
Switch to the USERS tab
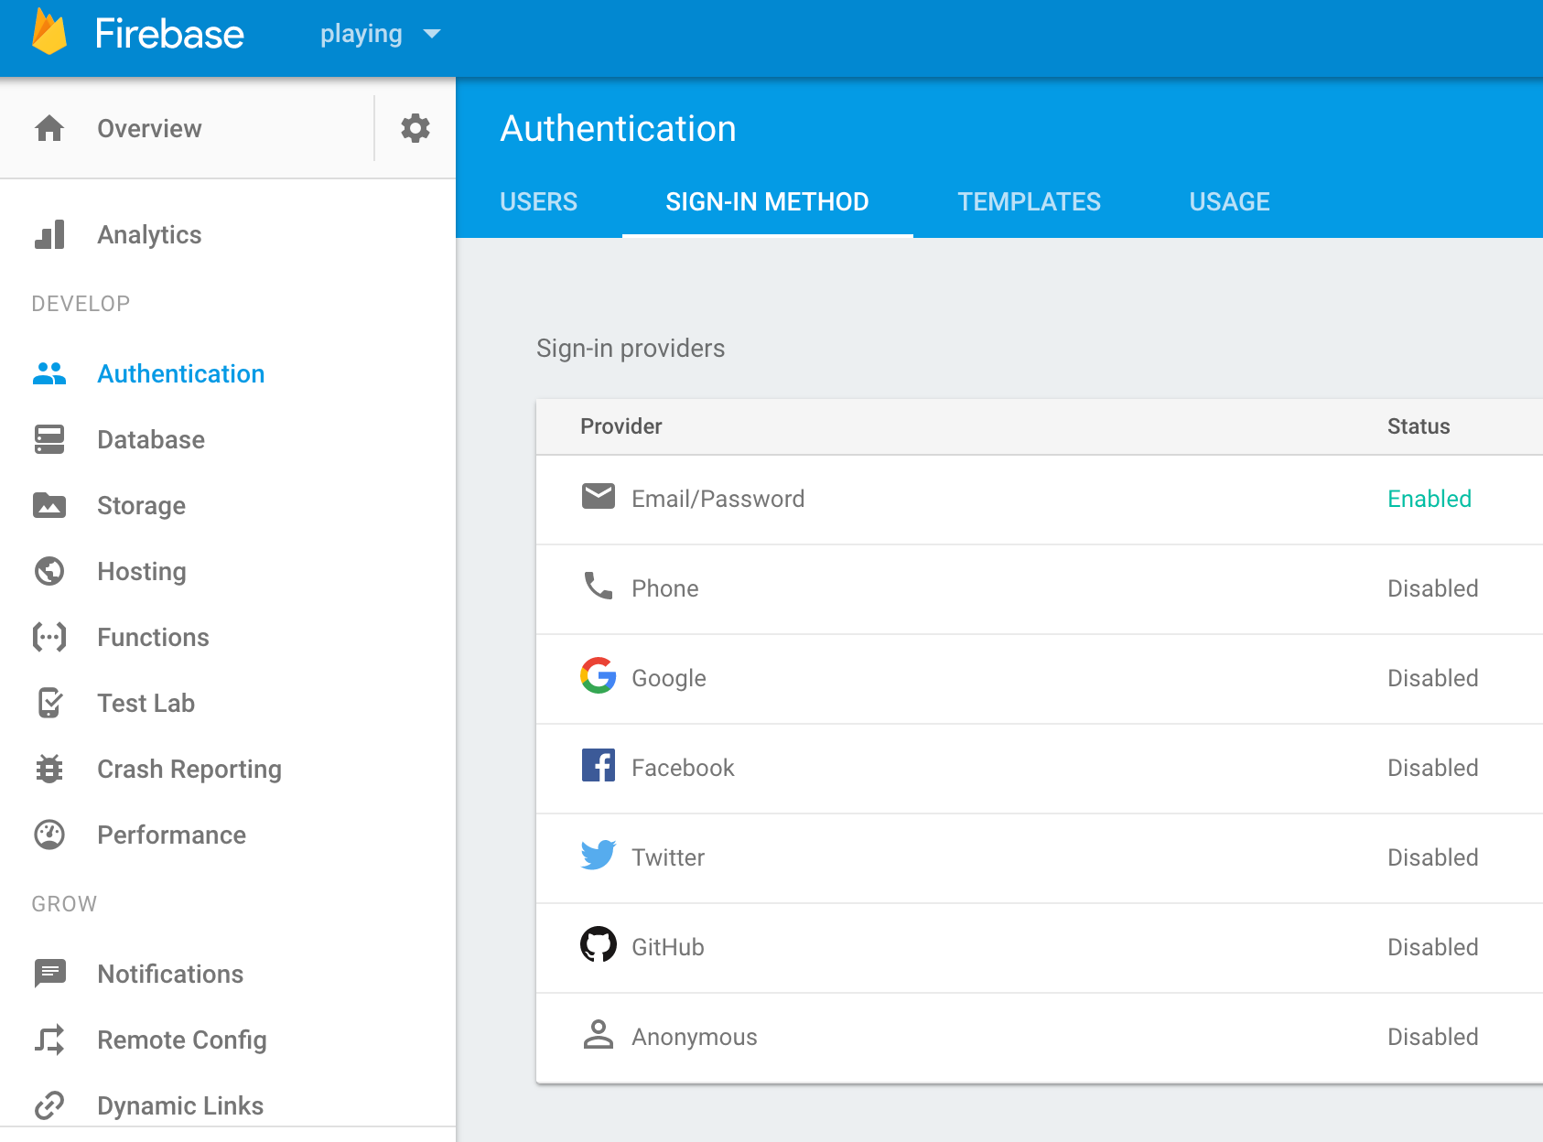pos(538,201)
